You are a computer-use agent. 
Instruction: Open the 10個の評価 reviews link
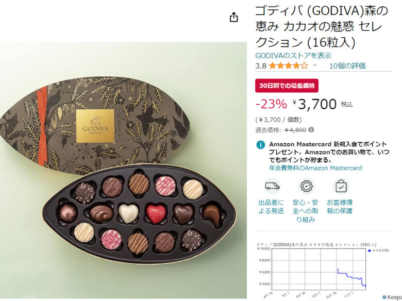pos(347,66)
